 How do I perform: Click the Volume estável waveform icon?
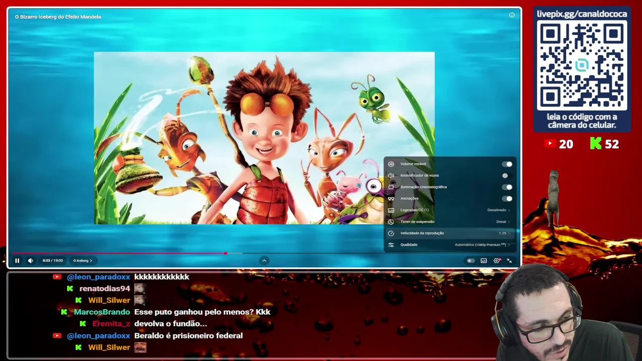coord(391,164)
